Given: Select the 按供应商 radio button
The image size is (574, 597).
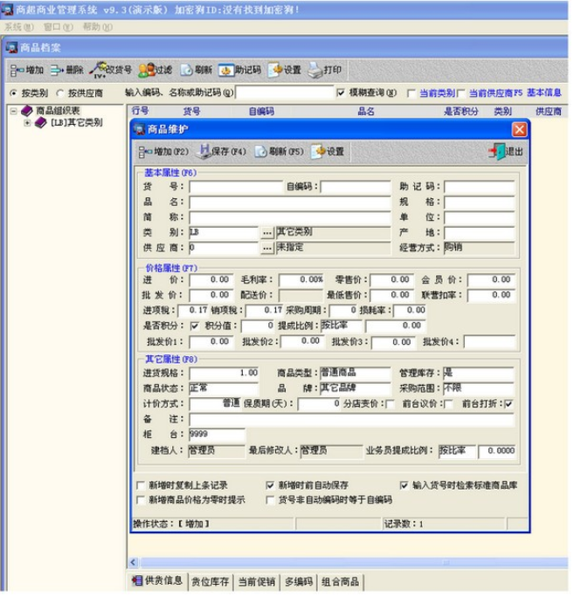Looking at the screenshot, I should coord(59,93).
